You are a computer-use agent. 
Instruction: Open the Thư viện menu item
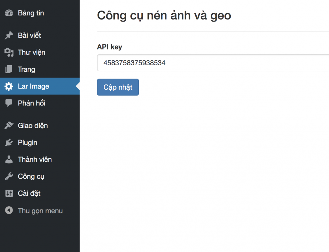pos(31,52)
